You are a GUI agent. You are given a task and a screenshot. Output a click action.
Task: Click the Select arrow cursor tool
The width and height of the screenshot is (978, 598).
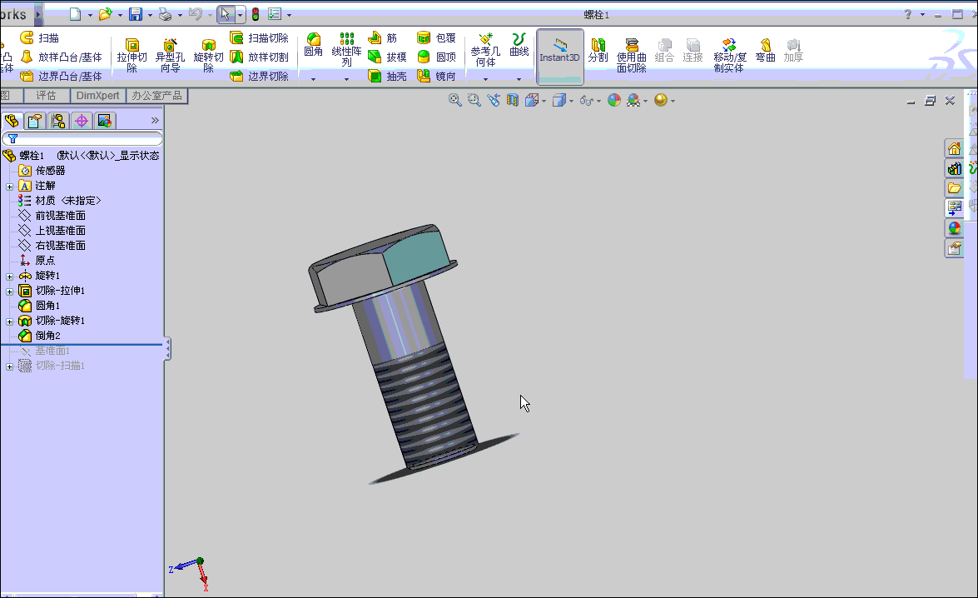[x=226, y=13]
